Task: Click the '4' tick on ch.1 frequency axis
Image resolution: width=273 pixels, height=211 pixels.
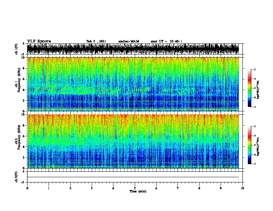Action: click(24, 90)
